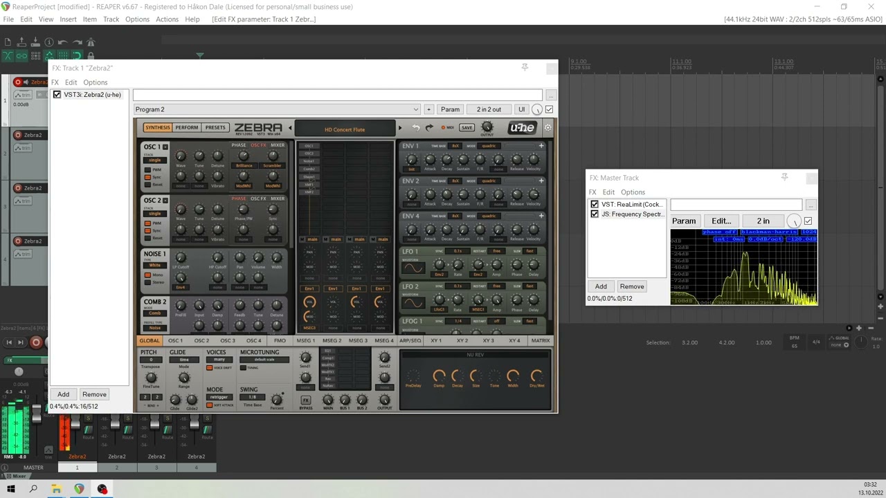Screen dimensions: 886x498
Task: Open LFO 1 restart free dropdown
Action: (496, 251)
